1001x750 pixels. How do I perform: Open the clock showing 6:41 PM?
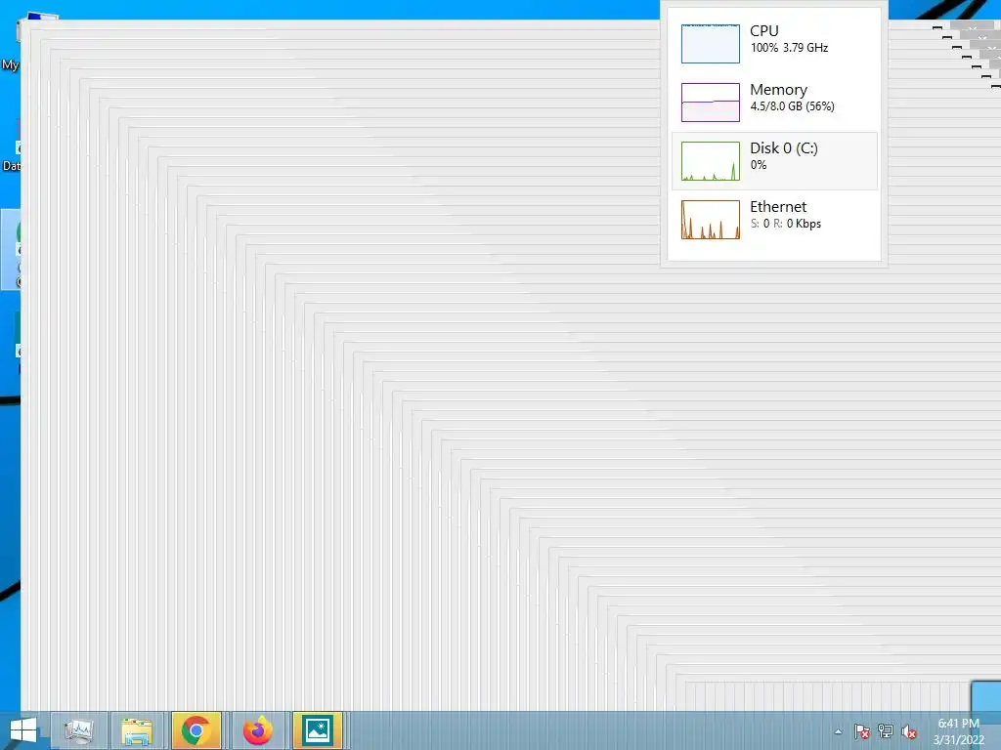958,731
